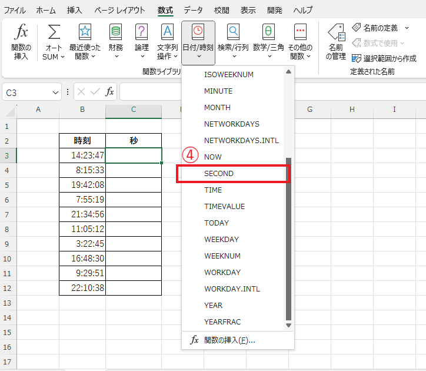Screen dimensions: 426x371
Task: Switch to the 開発 tab
Action: point(275,11)
